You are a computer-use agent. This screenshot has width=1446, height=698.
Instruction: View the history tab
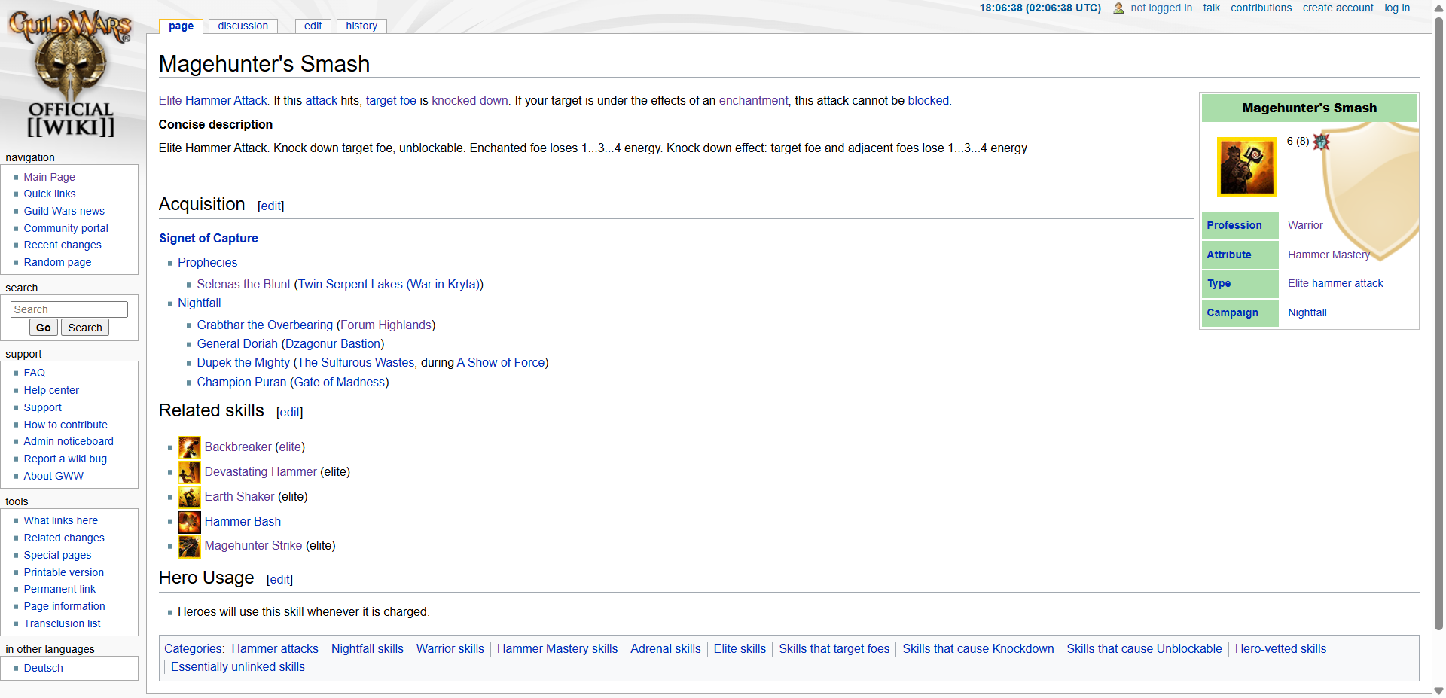pyautogui.click(x=361, y=26)
